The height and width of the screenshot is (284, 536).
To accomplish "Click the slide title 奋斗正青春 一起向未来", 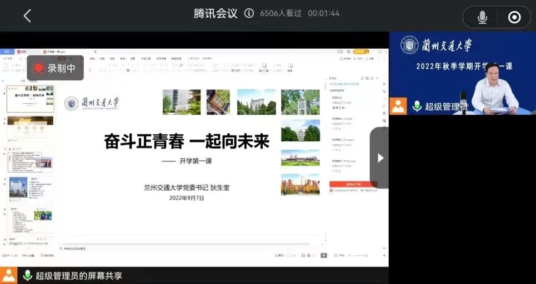I will pyautogui.click(x=187, y=142).
